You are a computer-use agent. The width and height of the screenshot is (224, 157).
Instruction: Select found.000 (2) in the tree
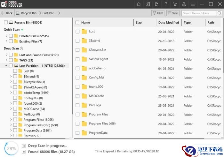pyautogui.click(x=33, y=103)
